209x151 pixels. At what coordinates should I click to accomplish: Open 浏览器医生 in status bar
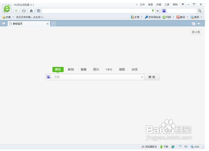tap(149, 147)
